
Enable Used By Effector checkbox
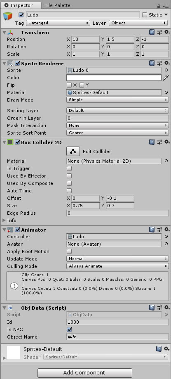(69, 176)
